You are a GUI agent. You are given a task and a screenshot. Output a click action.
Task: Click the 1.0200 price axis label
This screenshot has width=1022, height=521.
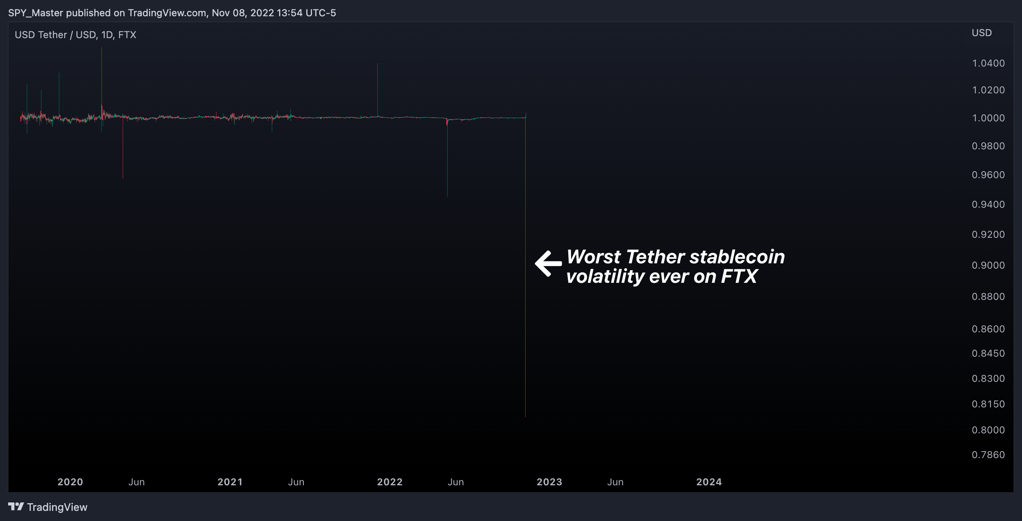[x=988, y=90]
